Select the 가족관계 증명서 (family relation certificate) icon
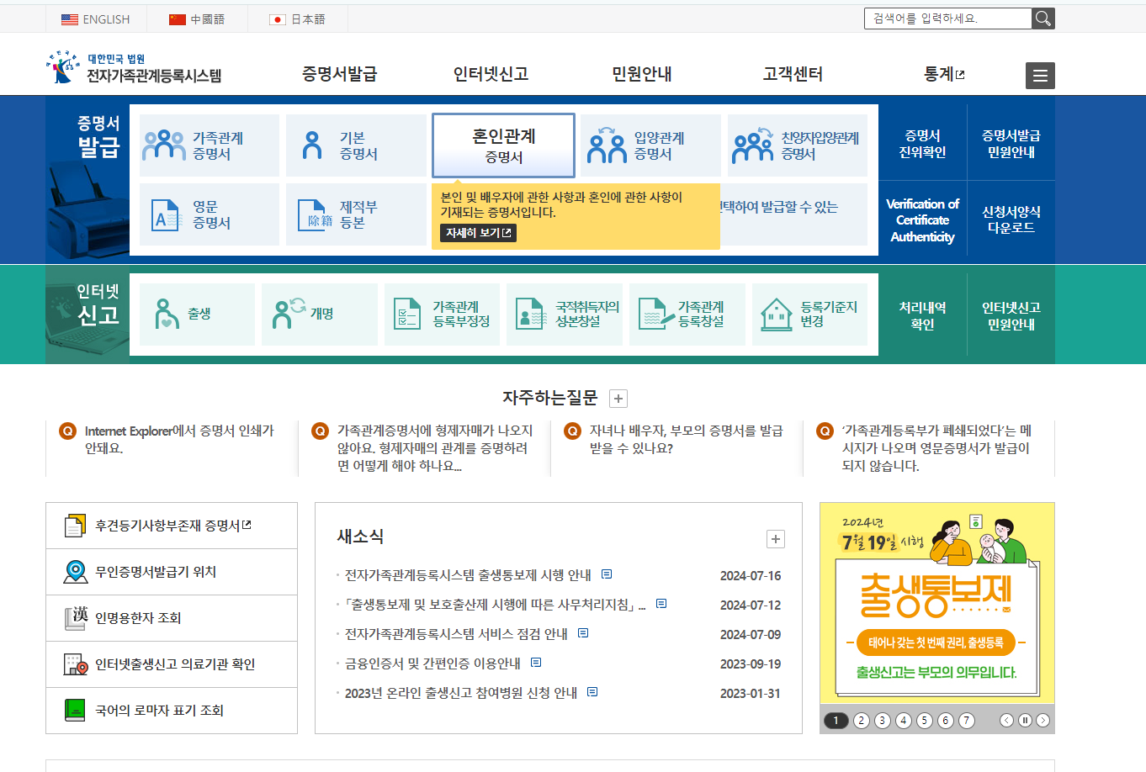The width and height of the screenshot is (1146, 772). (208, 145)
